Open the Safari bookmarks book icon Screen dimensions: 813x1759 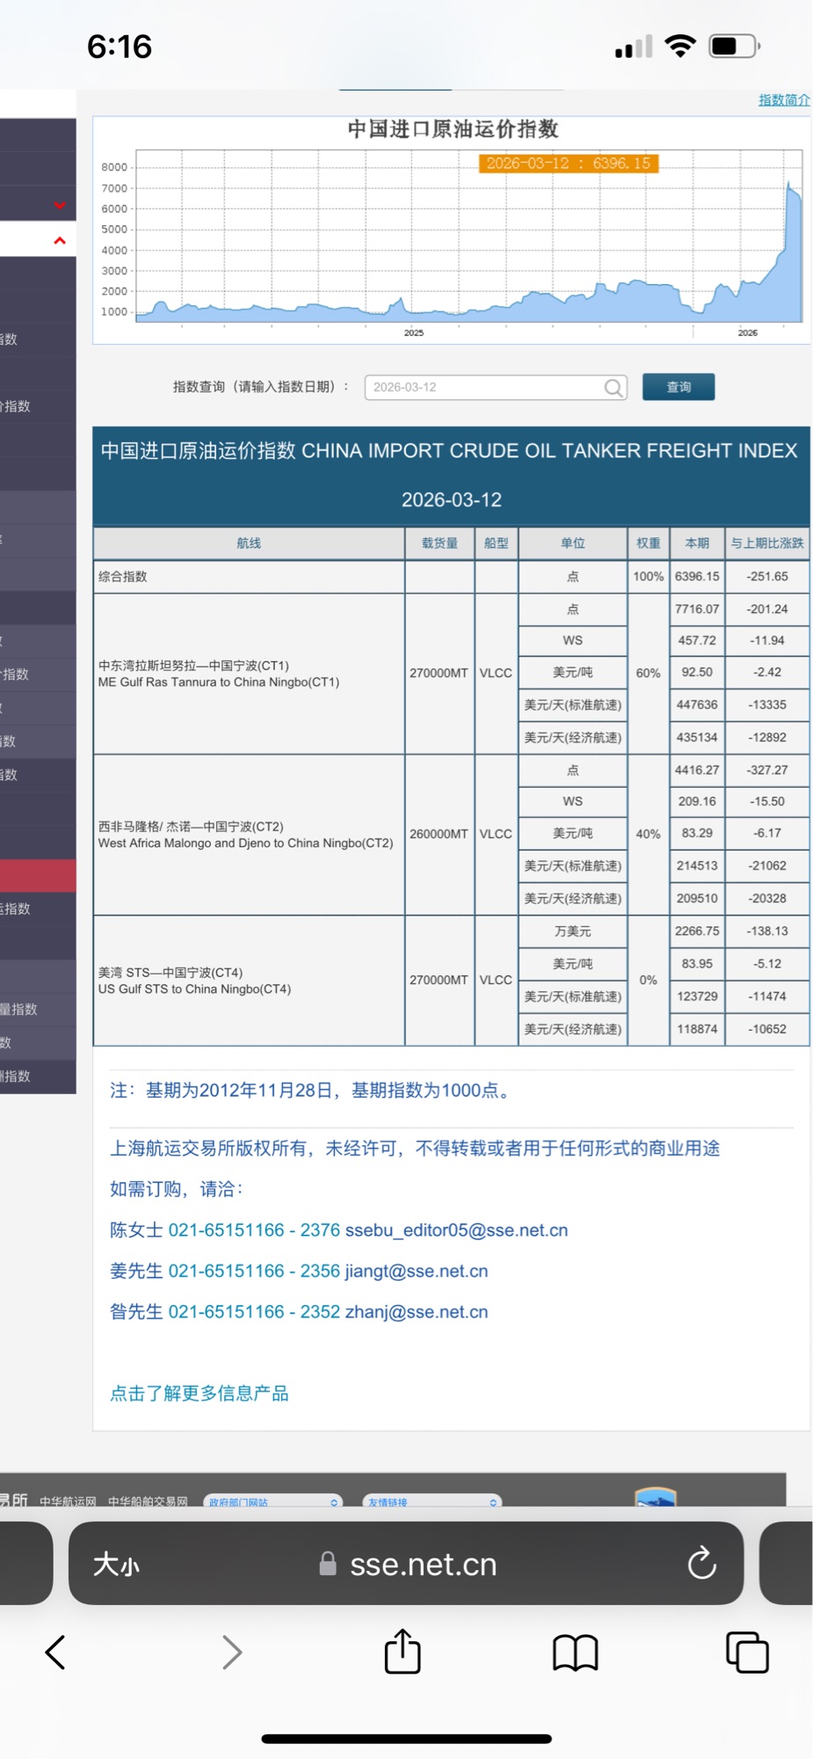coord(575,1653)
